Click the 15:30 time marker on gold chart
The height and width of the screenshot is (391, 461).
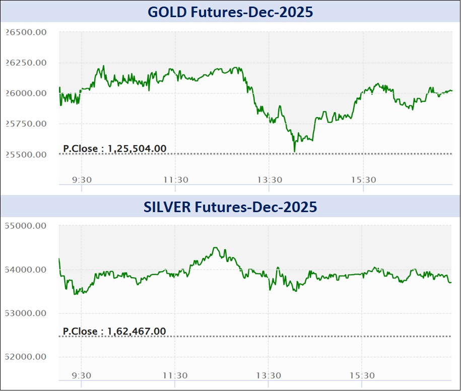363,179
